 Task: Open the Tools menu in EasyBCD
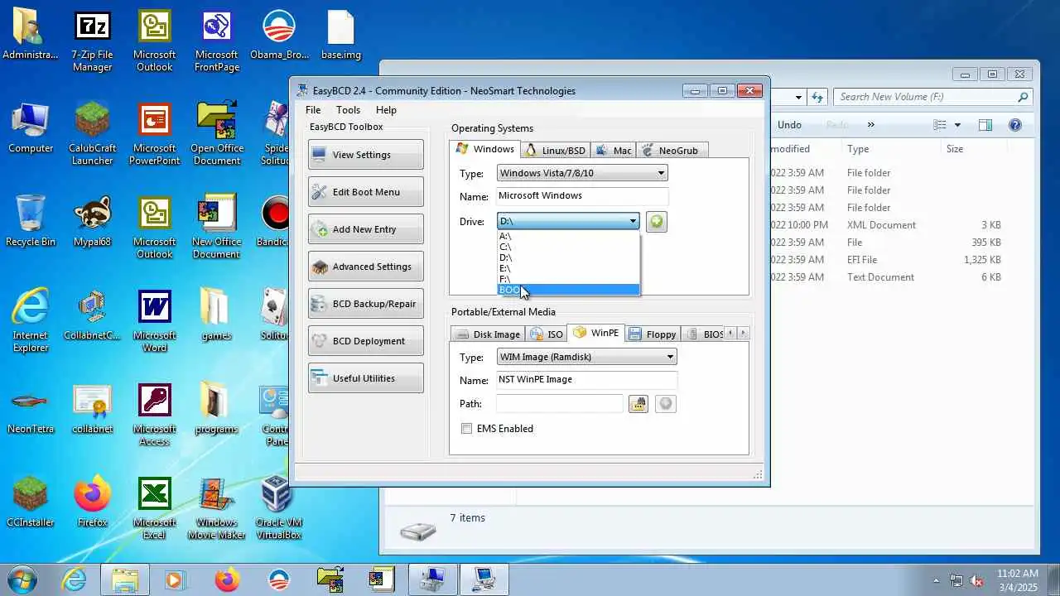pos(348,109)
